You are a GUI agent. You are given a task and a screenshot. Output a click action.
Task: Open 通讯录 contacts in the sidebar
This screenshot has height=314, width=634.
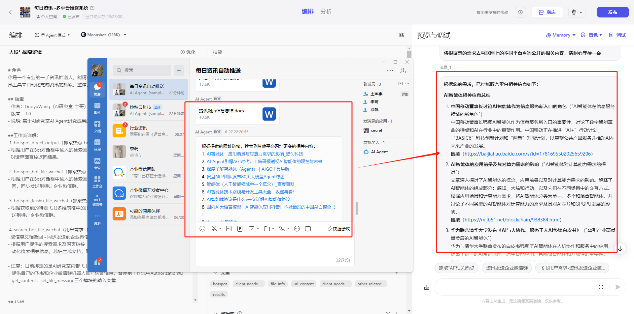coord(97,200)
